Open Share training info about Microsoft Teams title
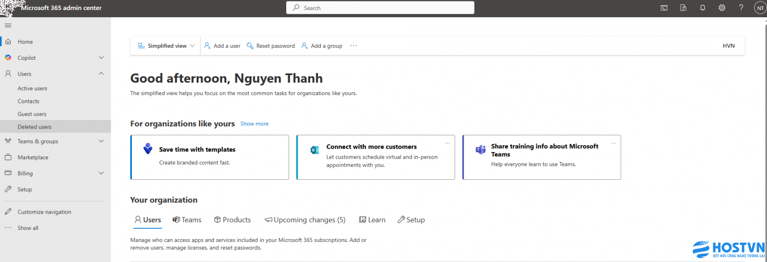The width and height of the screenshot is (767, 262). tap(545, 150)
